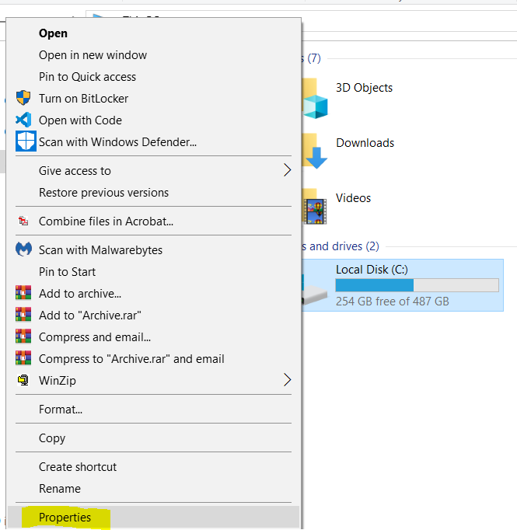517x530 pixels.
Task: Click WinRAR icon beside Compress and email...
Action: 23,336
